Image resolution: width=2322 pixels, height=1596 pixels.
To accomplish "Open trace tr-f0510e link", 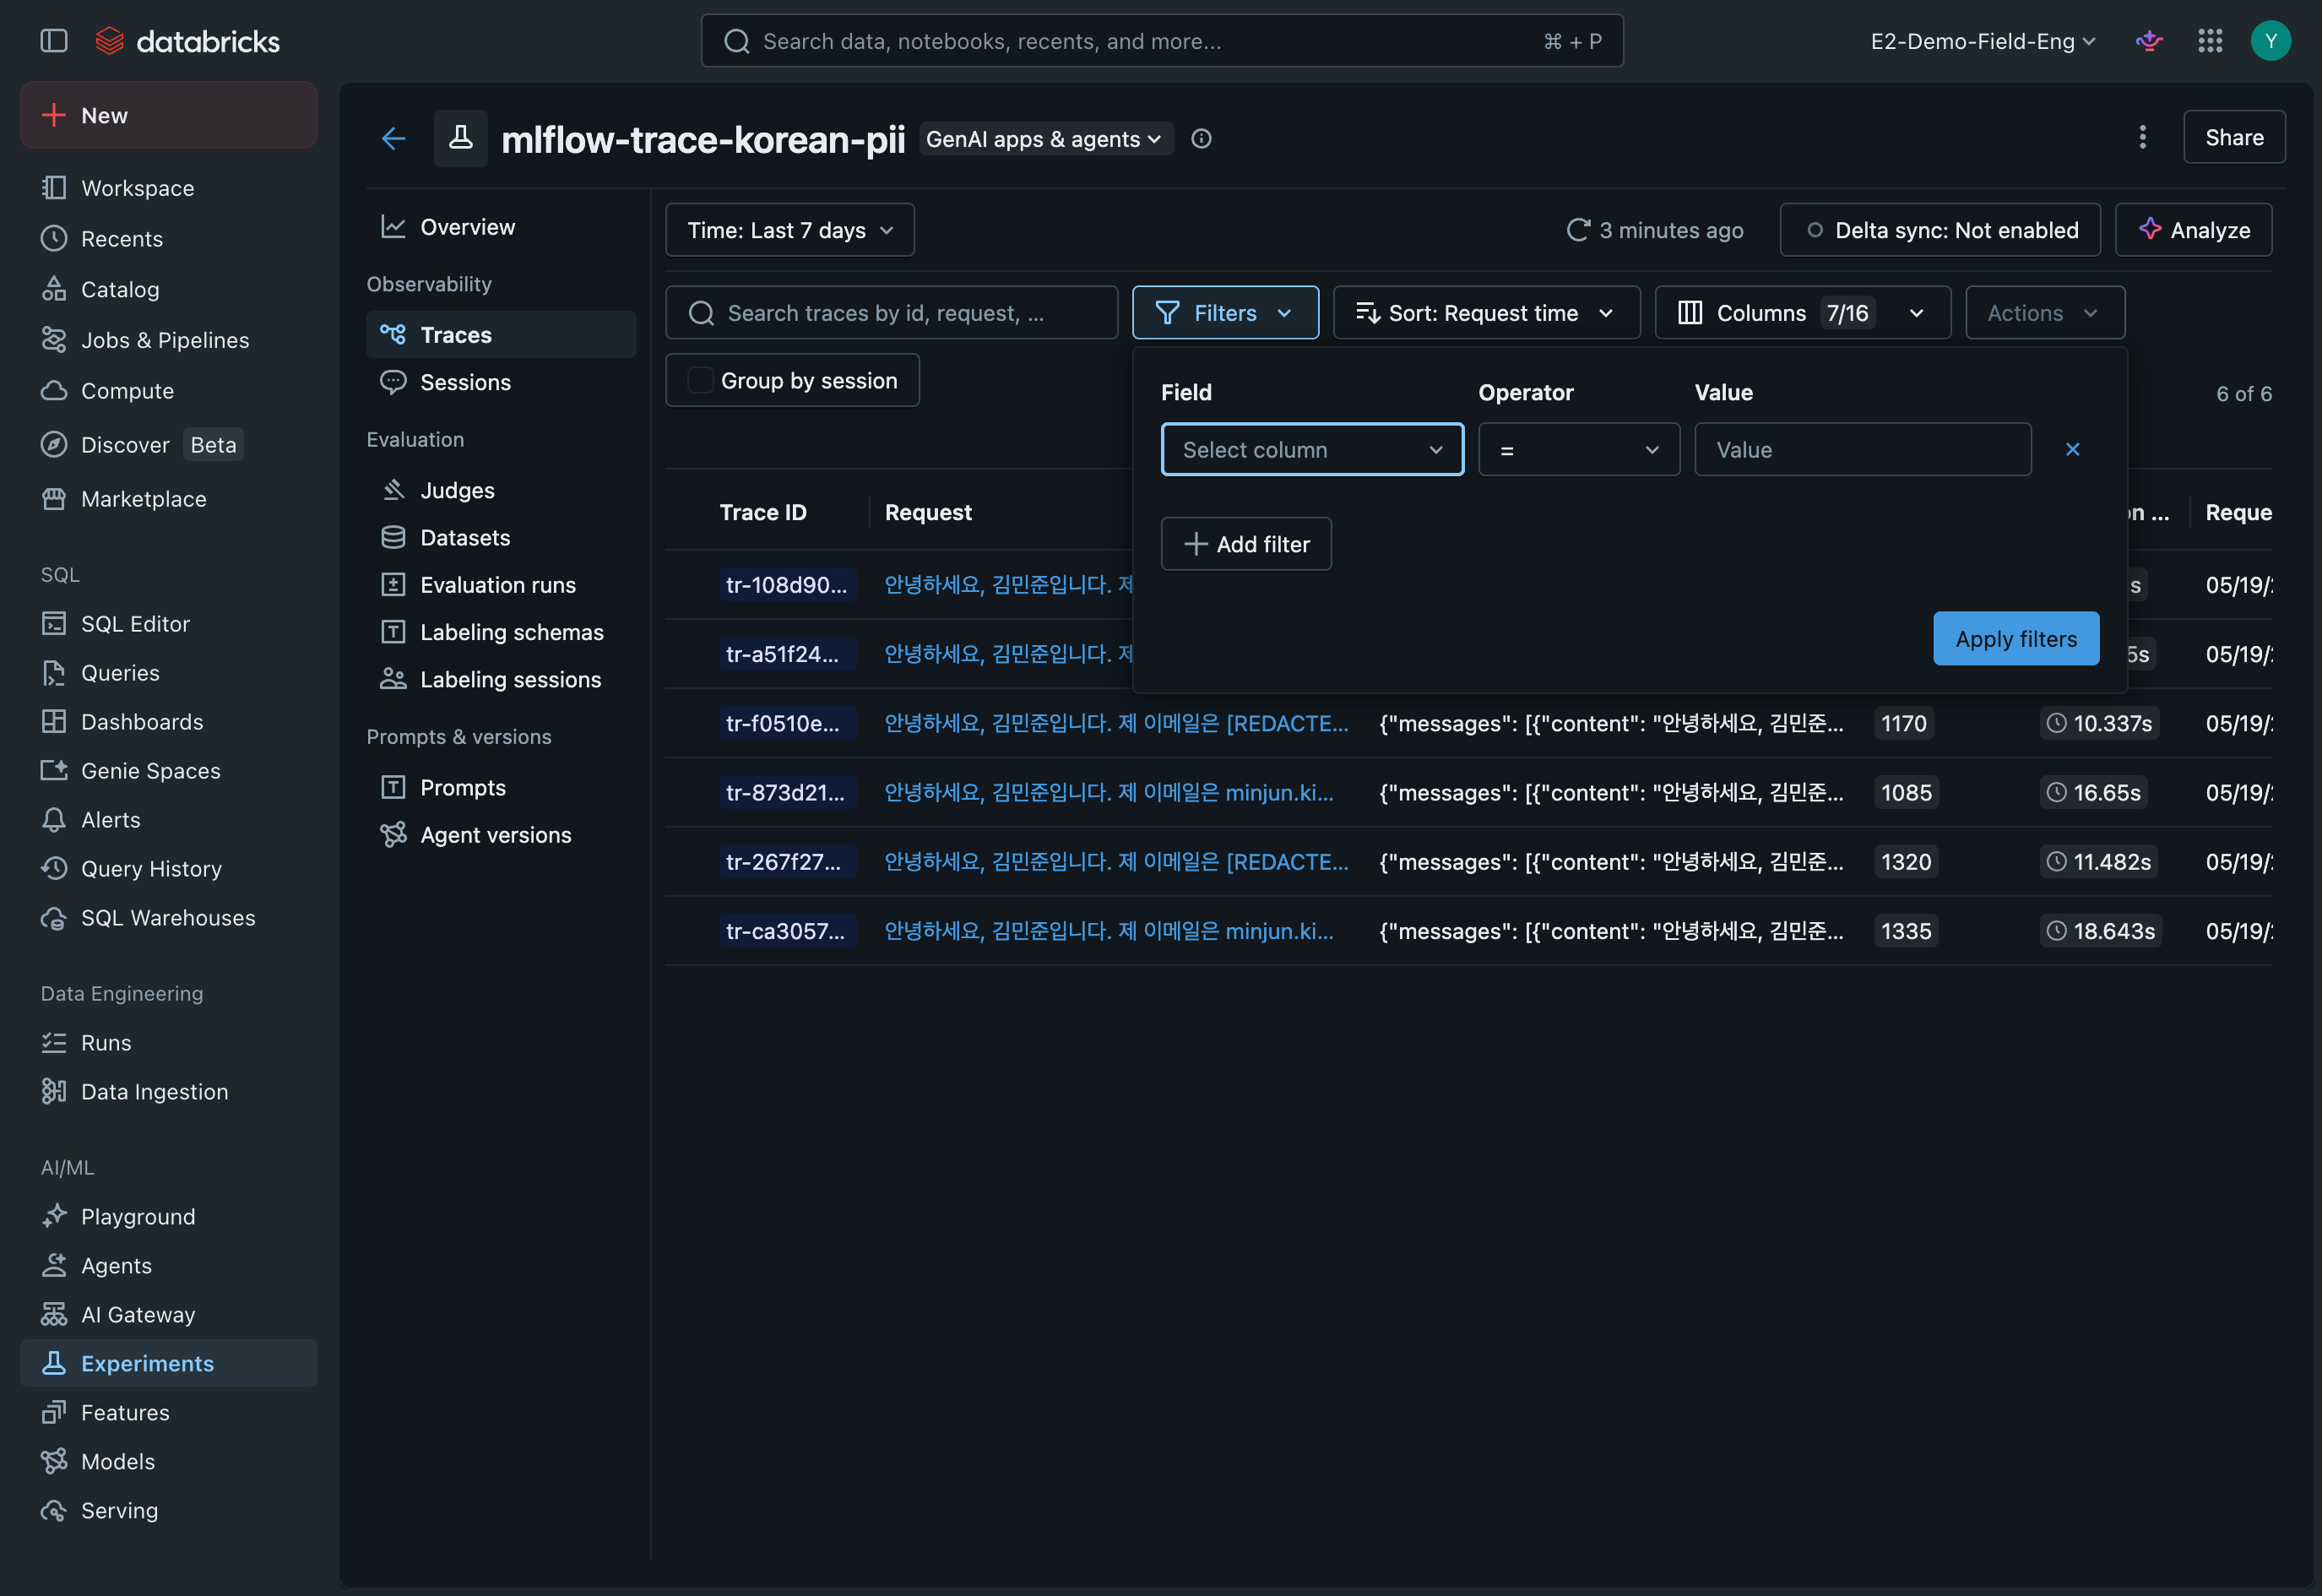I will tap(787, 723).
